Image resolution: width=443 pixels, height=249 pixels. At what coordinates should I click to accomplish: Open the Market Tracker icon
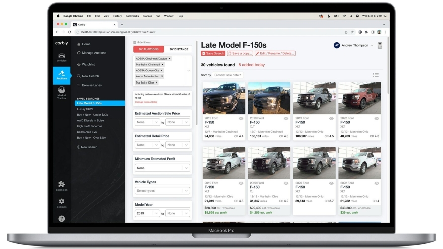click(61, 92)
